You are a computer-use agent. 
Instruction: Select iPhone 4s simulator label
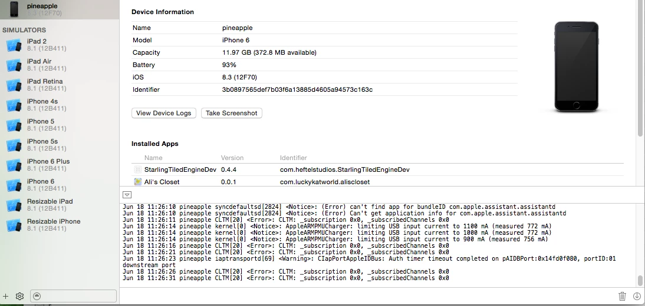click(x=42, y=101)
